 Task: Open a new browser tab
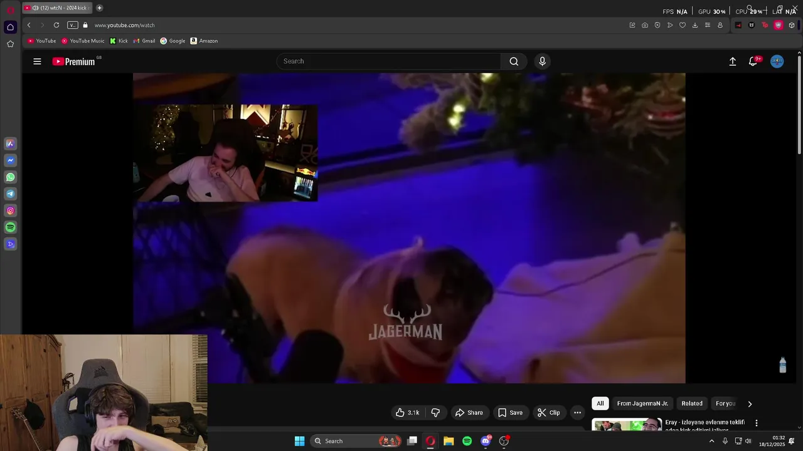pyautogui.click(x=99, y=8)
